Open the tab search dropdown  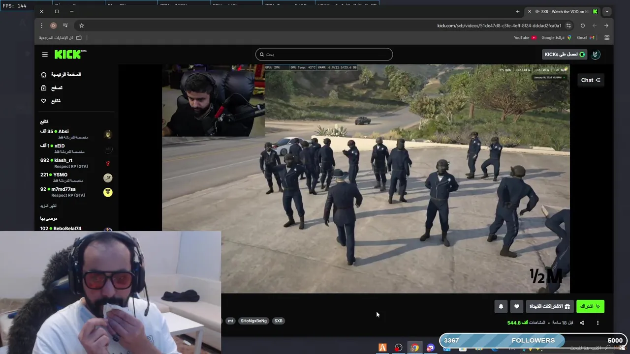[x=607, y=11]
